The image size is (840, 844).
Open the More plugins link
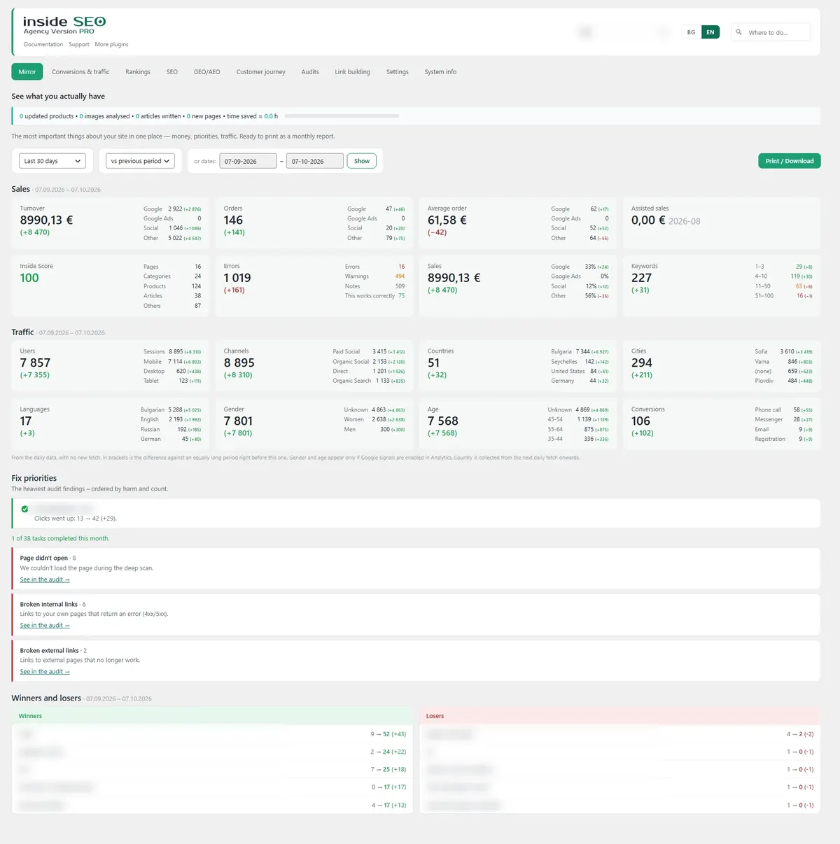[x=111, y=44]
